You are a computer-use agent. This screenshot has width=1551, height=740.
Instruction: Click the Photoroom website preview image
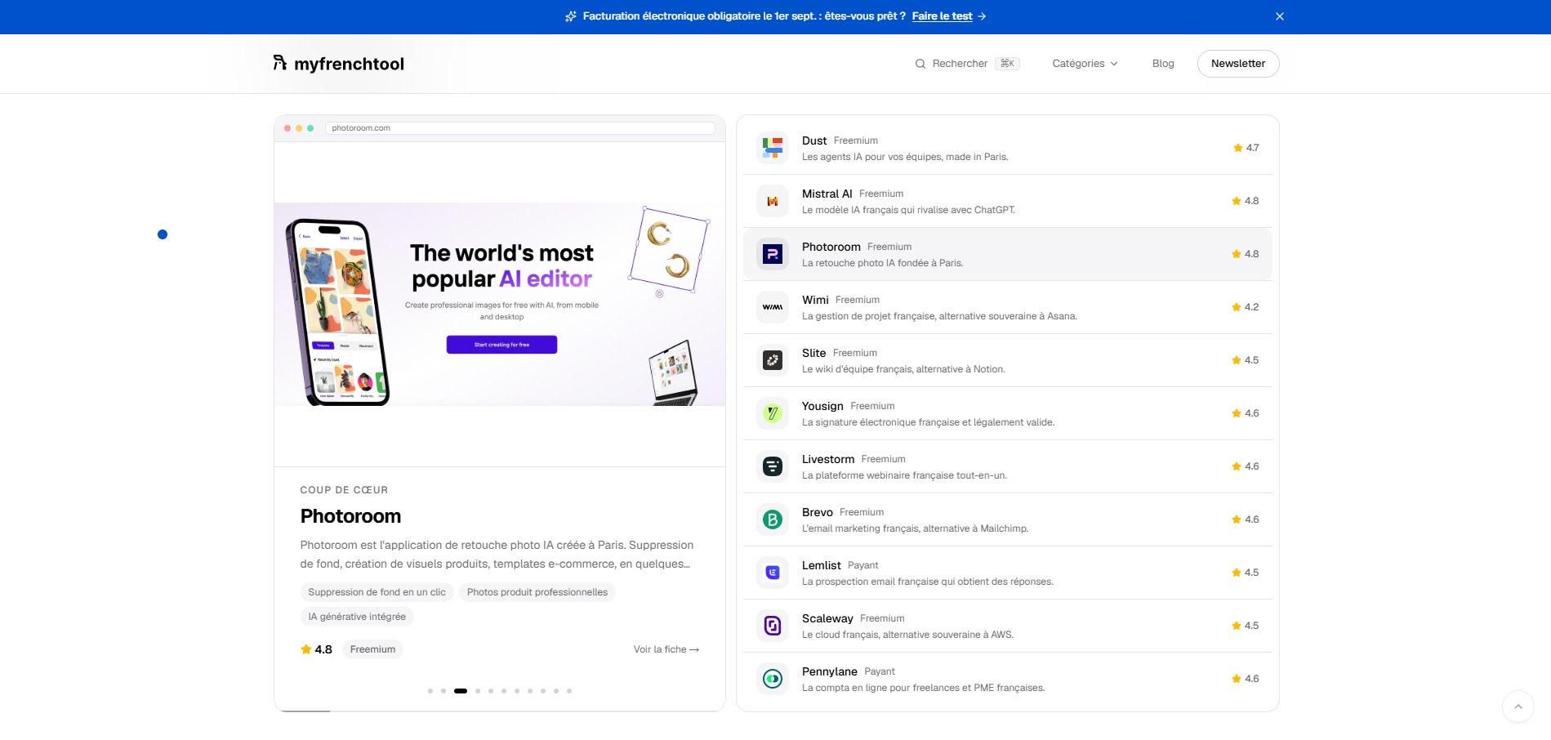point(500,304)
